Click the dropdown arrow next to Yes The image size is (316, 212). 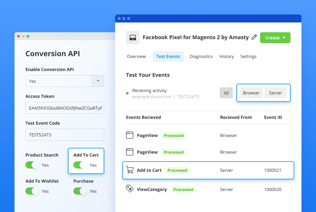tap(98, 81)
